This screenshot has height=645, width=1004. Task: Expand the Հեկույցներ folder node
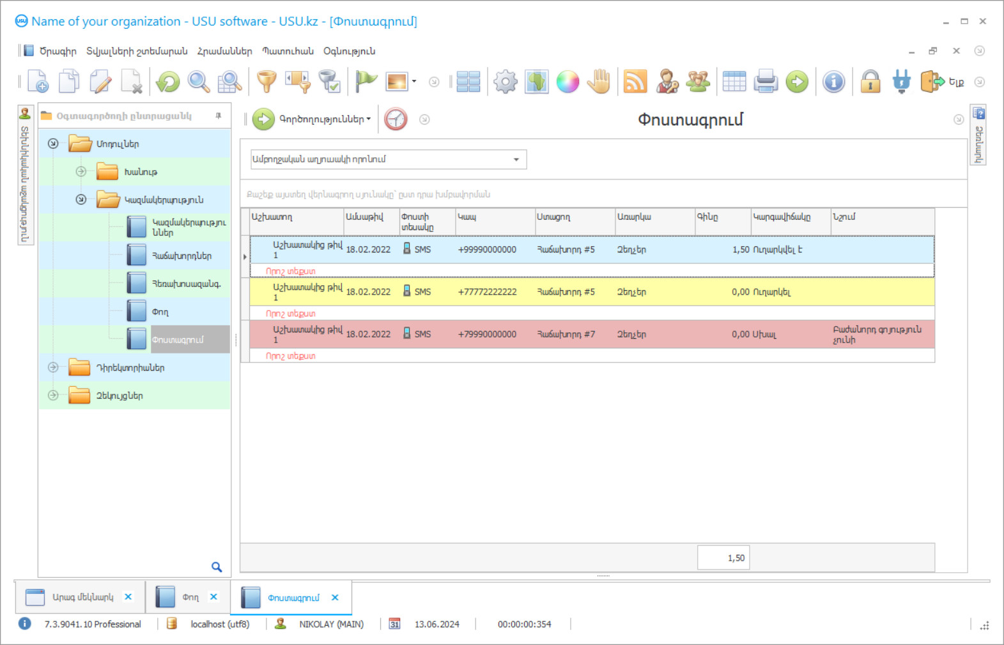pos(53,396)
